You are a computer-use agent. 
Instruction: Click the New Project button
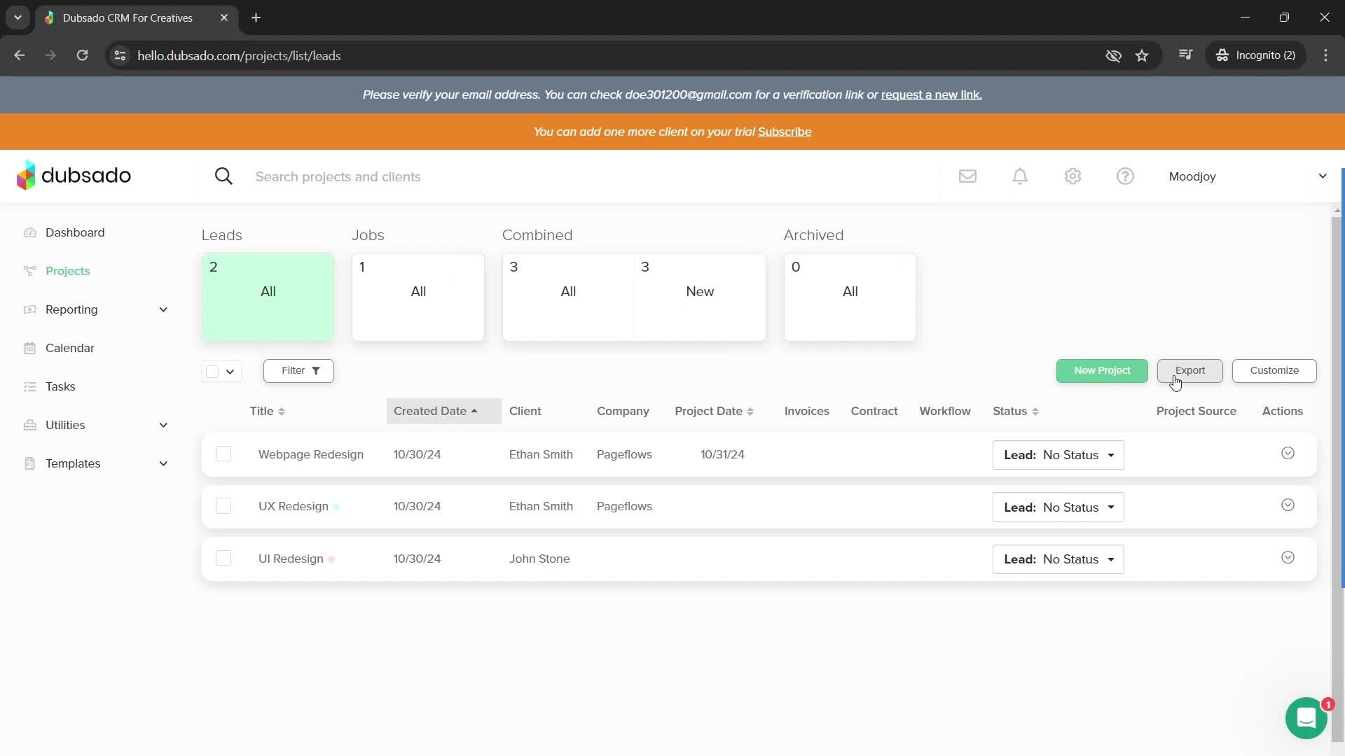pos(1102,370)
